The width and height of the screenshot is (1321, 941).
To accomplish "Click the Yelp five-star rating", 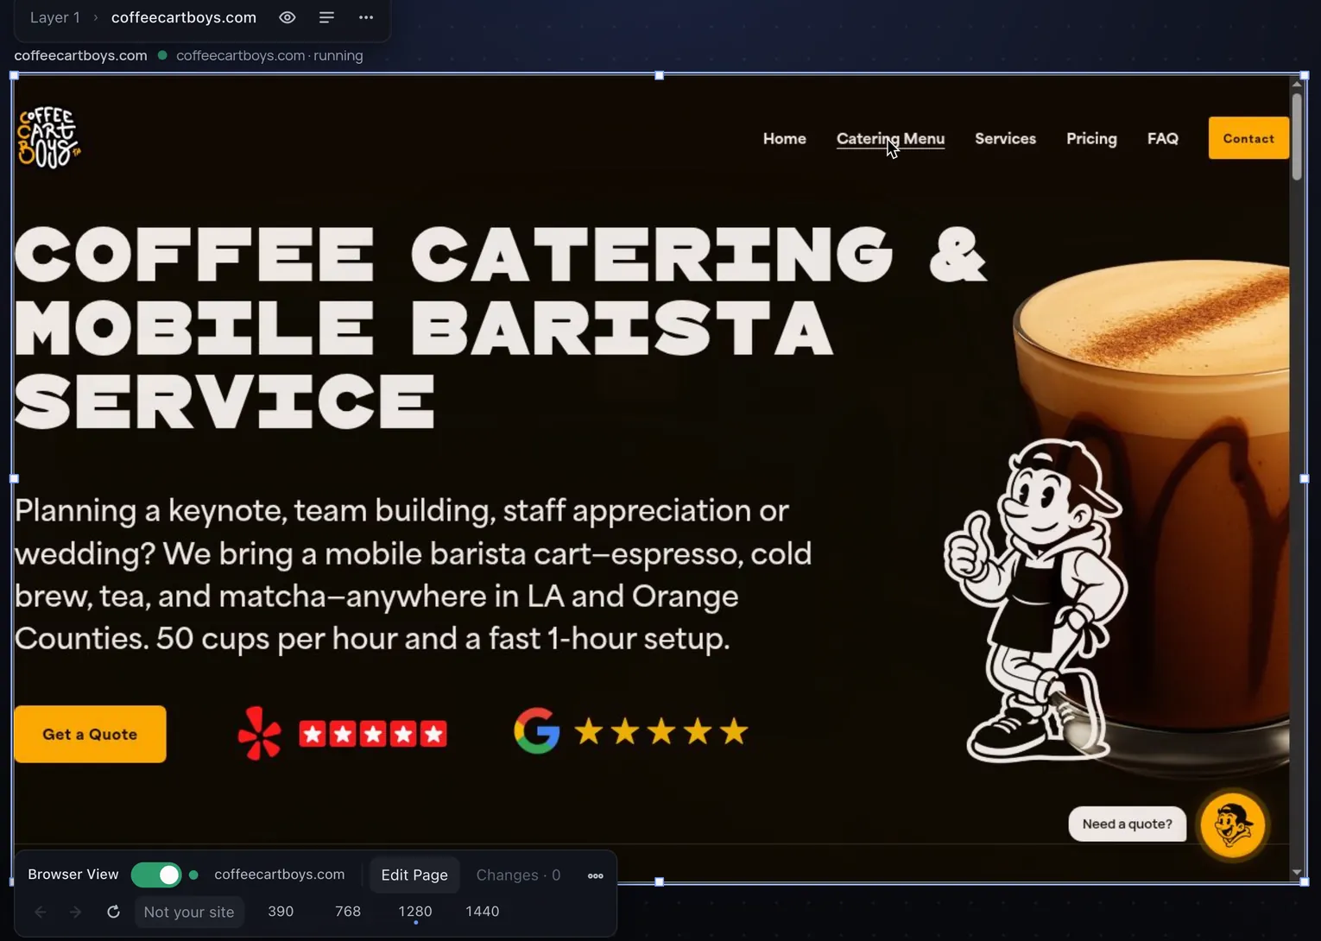I will point(373,734).
